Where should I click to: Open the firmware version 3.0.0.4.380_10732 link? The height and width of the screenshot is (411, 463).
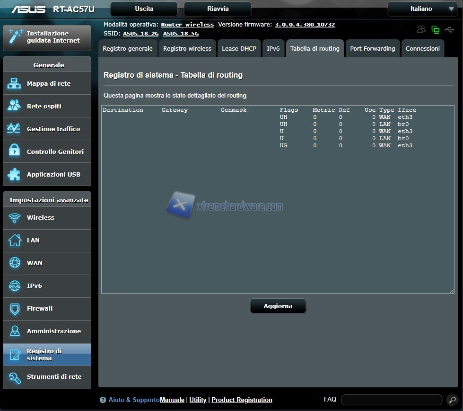(305, 25)
